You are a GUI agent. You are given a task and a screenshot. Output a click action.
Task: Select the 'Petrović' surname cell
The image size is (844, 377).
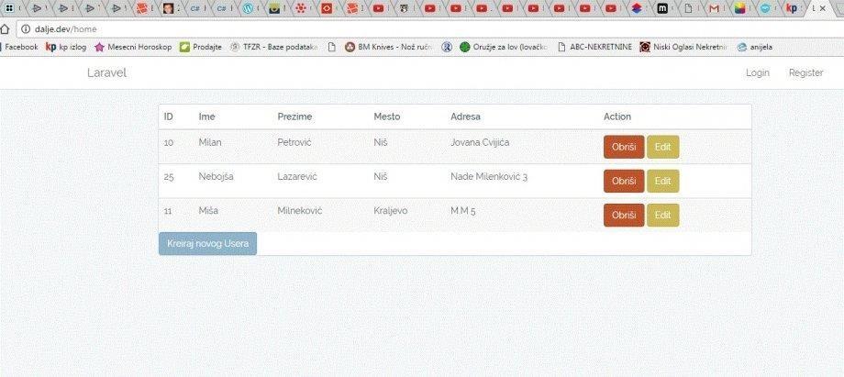pyautogui.click(x=294, y=143)
